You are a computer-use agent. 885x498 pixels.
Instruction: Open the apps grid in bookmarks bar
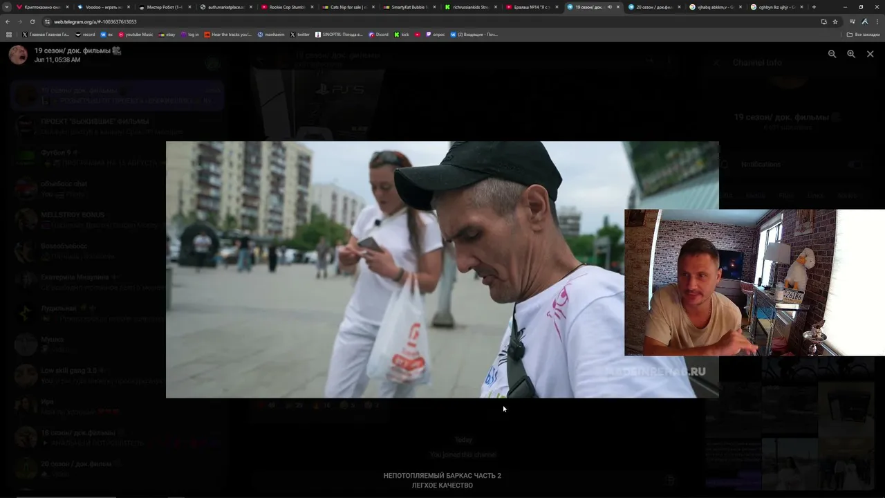(9, 34)
